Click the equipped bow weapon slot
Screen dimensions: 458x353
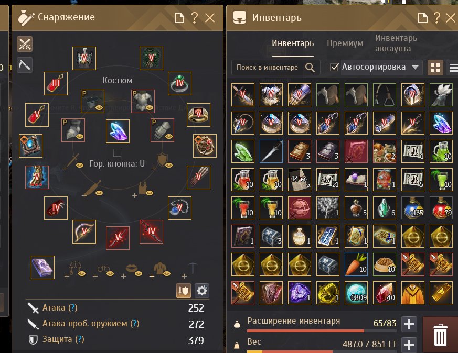click(84, 231)
